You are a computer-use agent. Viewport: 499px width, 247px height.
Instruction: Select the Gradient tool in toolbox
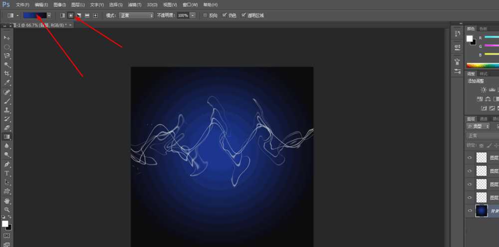point(6,137)
